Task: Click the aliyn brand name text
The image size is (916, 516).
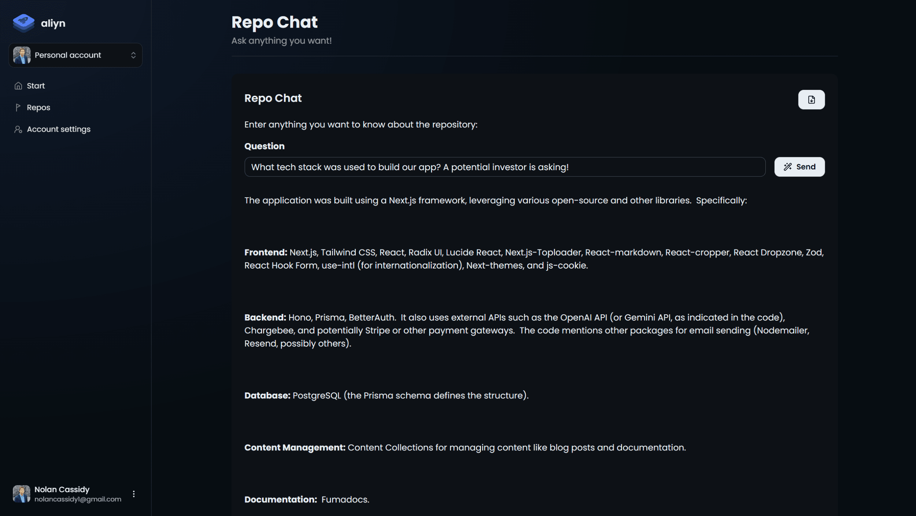Action: pyautogui.click(x=53, y=23)
